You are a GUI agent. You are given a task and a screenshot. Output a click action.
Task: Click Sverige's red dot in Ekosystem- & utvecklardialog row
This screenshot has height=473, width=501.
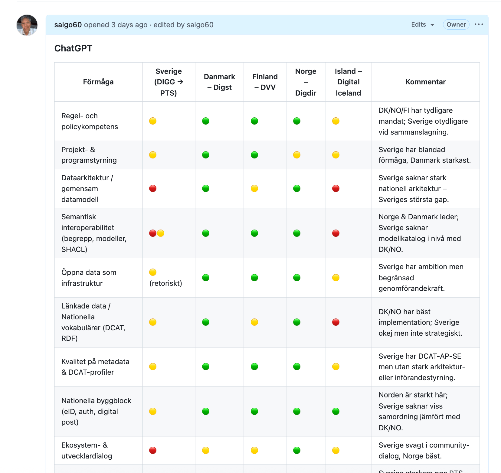pyautogui.click(x=153, y=450)
